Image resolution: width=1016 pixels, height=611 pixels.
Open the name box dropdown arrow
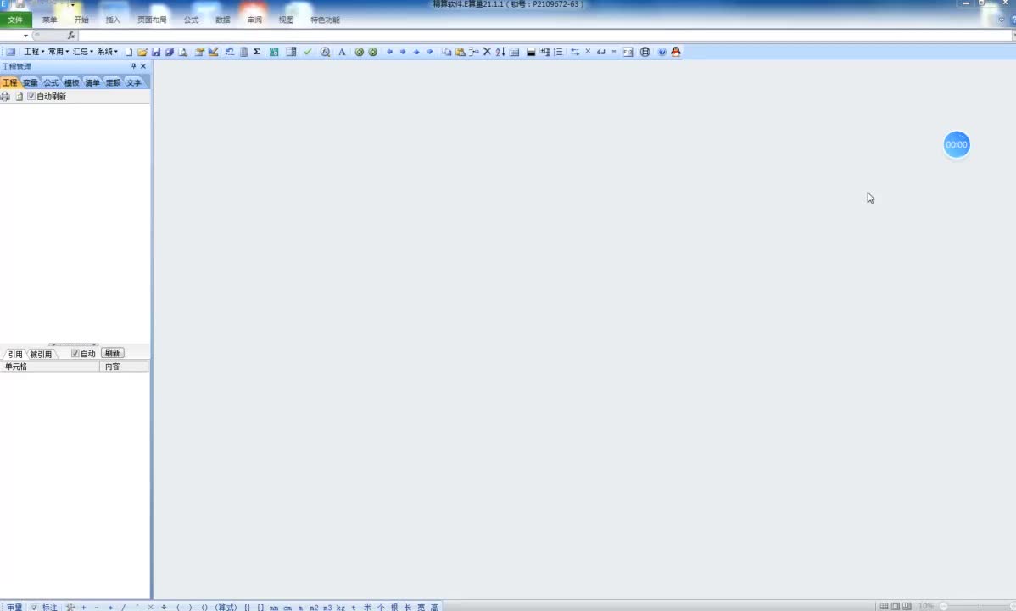tap(26, 36)
